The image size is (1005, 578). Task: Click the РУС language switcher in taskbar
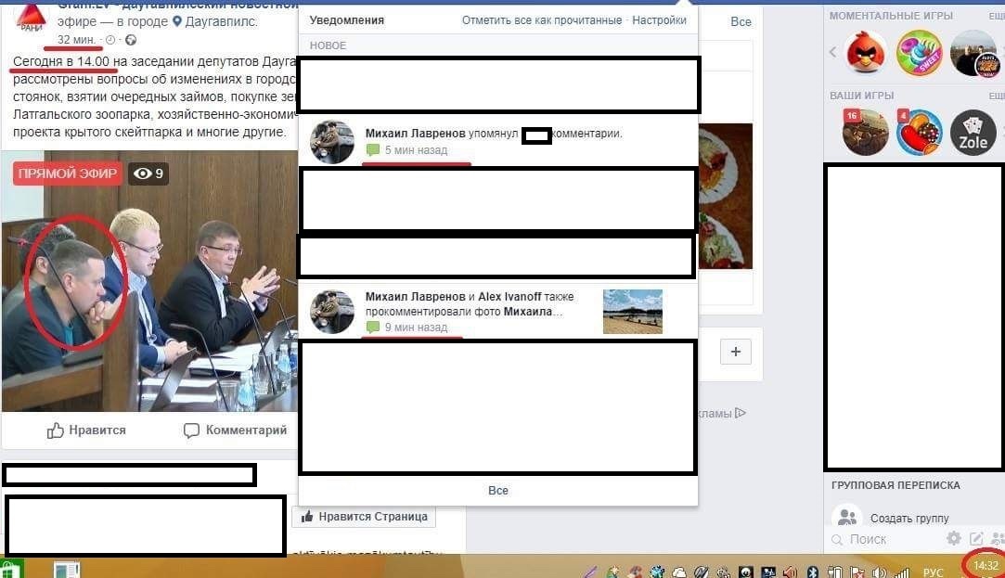[933, 572]
